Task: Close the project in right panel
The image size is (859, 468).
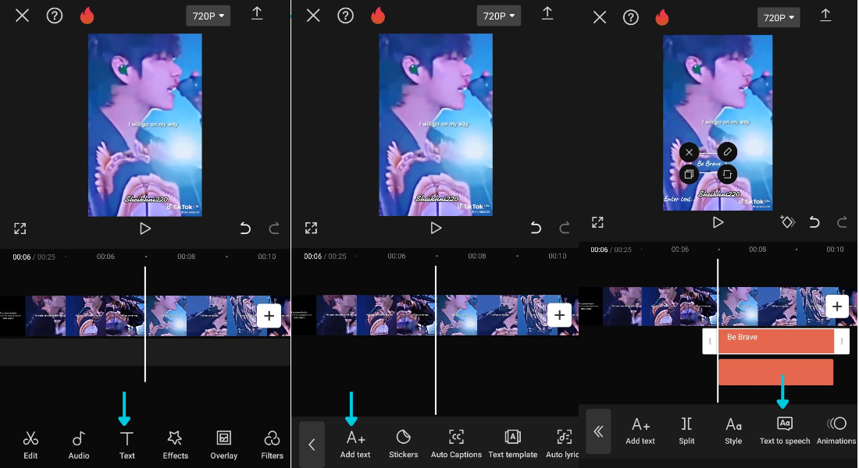Action: [x=600, y=17]
